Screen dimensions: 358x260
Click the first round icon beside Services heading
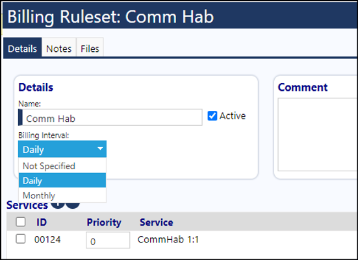58,205
